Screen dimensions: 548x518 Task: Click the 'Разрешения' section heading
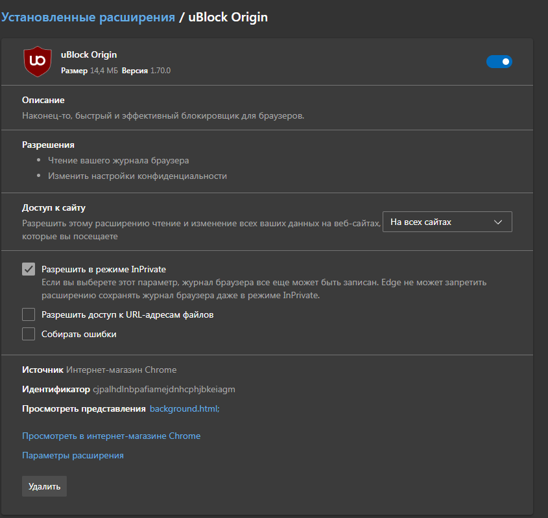click(x=48, y=145)
